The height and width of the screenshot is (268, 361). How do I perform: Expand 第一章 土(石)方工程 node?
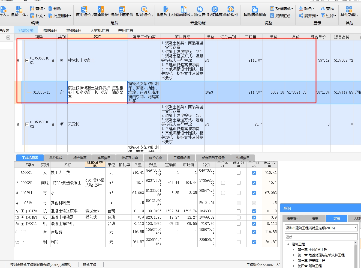tap(294, 250)
